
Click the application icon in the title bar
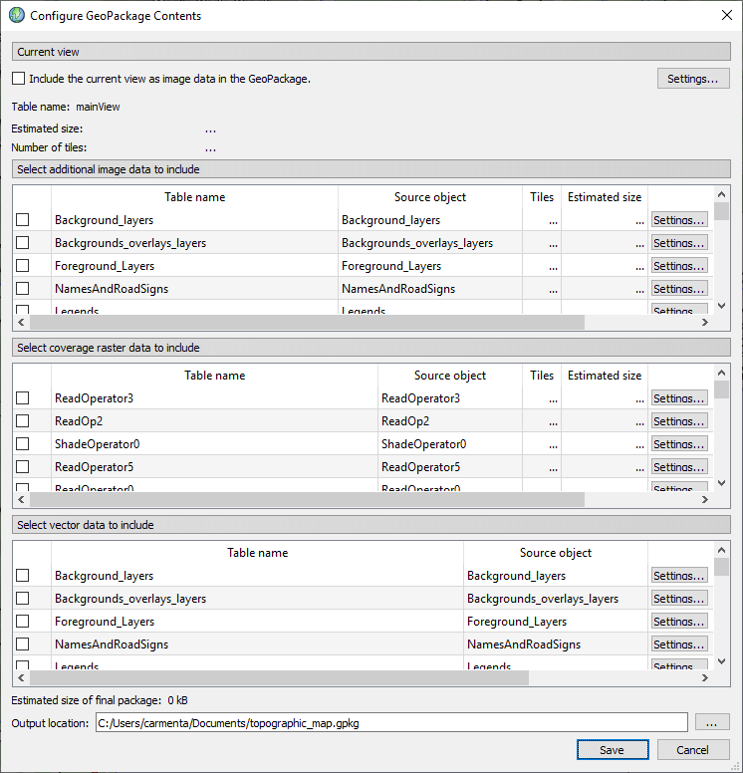[x=17, y=16]
